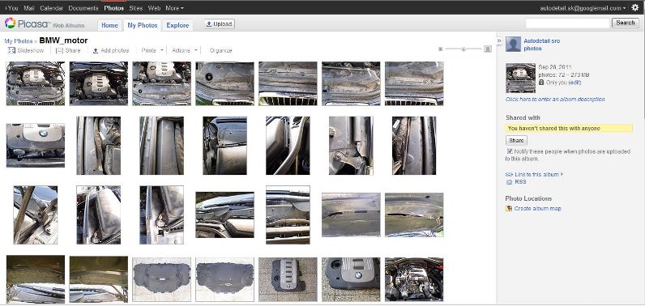Open the Prints dropdown menu
Screen dimensions: 645x306
tap(152, 50)
